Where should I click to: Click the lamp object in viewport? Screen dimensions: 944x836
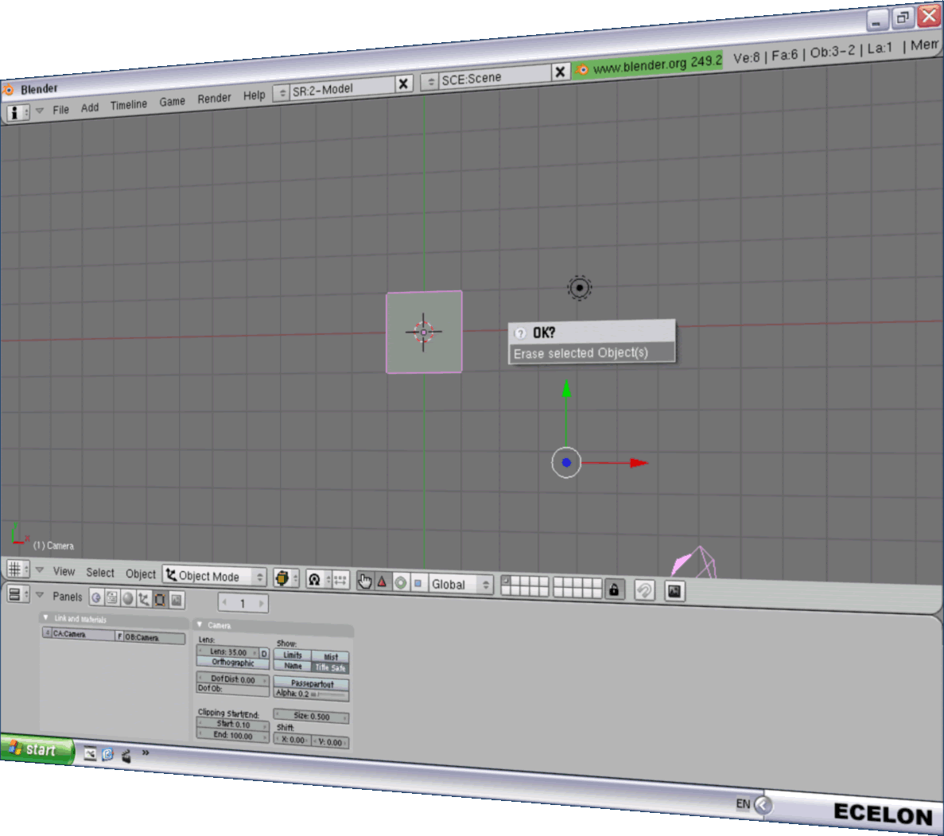[580, 288]
